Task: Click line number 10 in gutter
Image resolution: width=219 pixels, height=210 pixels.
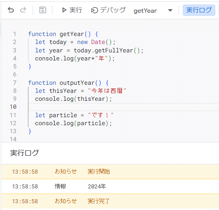Action: tap(13, 107)
